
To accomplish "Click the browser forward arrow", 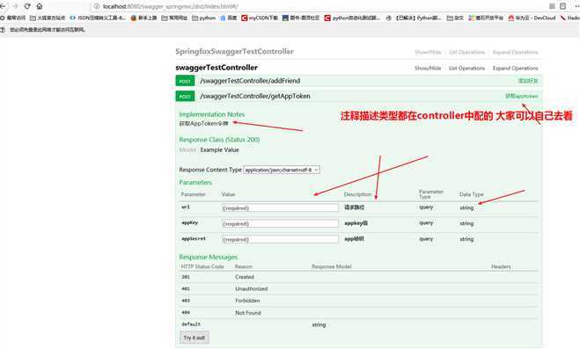I will pyautogui.click(x=15, y=6).
